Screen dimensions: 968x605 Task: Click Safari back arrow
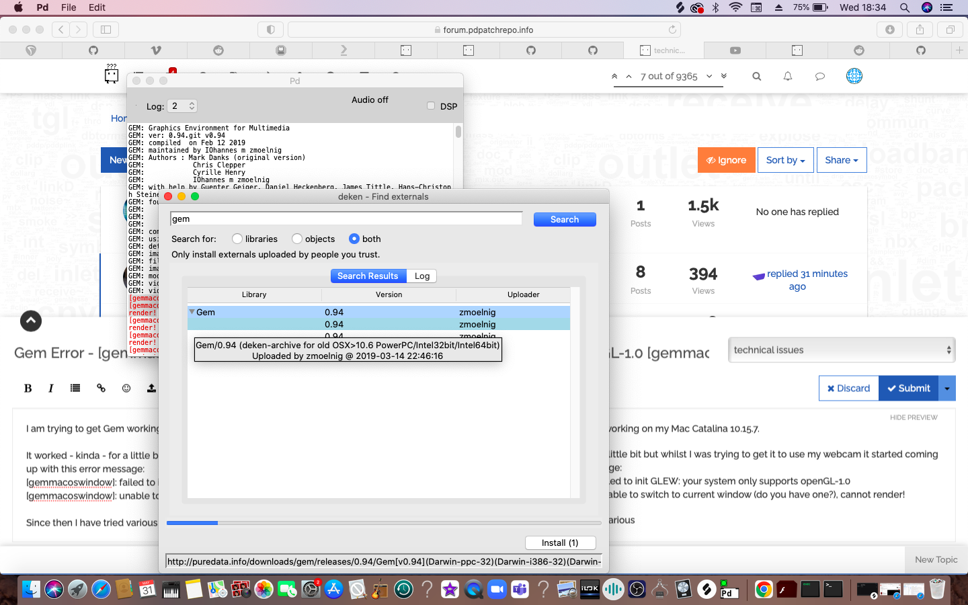pos(61,30)
